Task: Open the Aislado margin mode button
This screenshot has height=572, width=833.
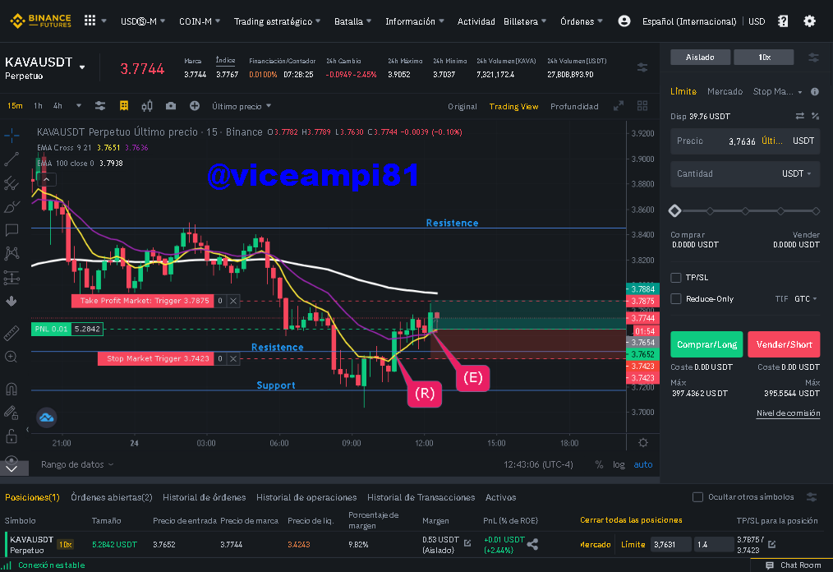Action: 700,57
